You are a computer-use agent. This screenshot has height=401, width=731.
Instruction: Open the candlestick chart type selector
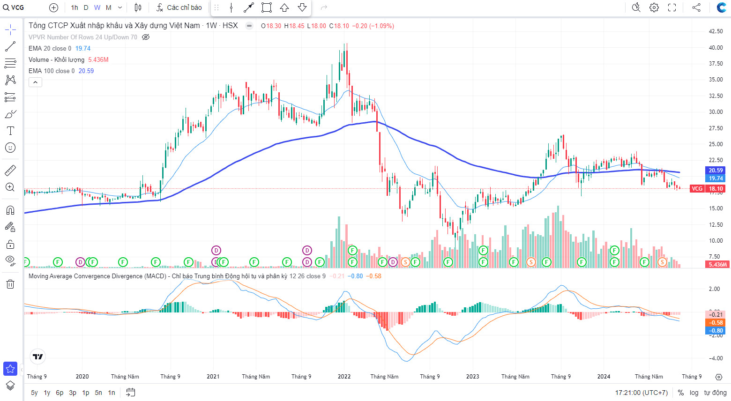pos(138,7)
